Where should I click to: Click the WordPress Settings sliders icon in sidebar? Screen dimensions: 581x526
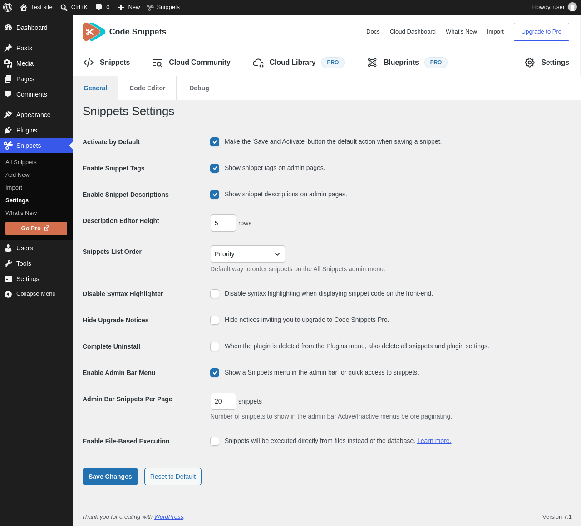coord(8,279)
